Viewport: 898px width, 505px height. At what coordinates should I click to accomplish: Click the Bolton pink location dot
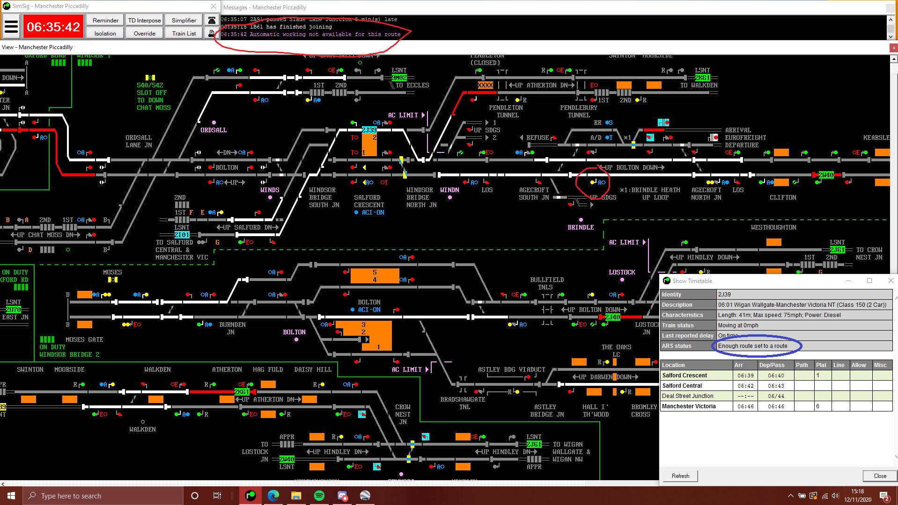[x=296, y=339]
